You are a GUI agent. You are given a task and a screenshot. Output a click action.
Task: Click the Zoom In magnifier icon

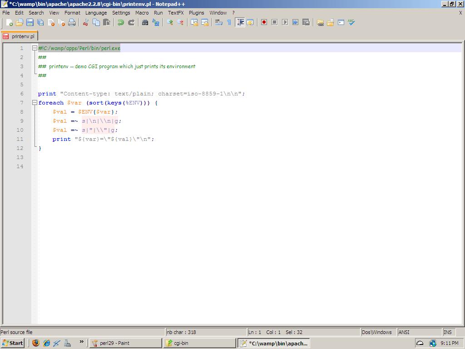170,22
